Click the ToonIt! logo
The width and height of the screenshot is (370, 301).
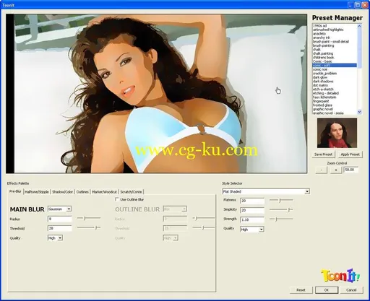(340, 275)
